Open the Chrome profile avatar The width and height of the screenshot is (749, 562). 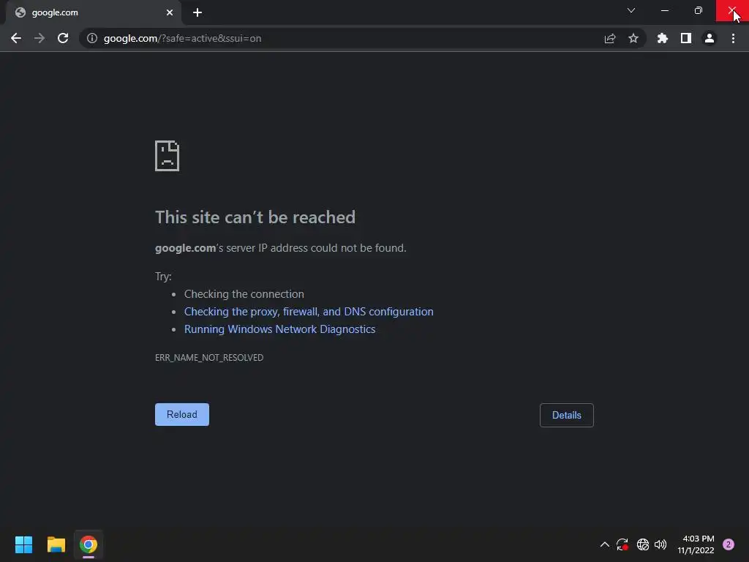click(x=710, y=38)
